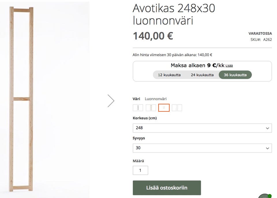
Task: Click the wooden shelf frame product image
Action: [x=22, y=99]
